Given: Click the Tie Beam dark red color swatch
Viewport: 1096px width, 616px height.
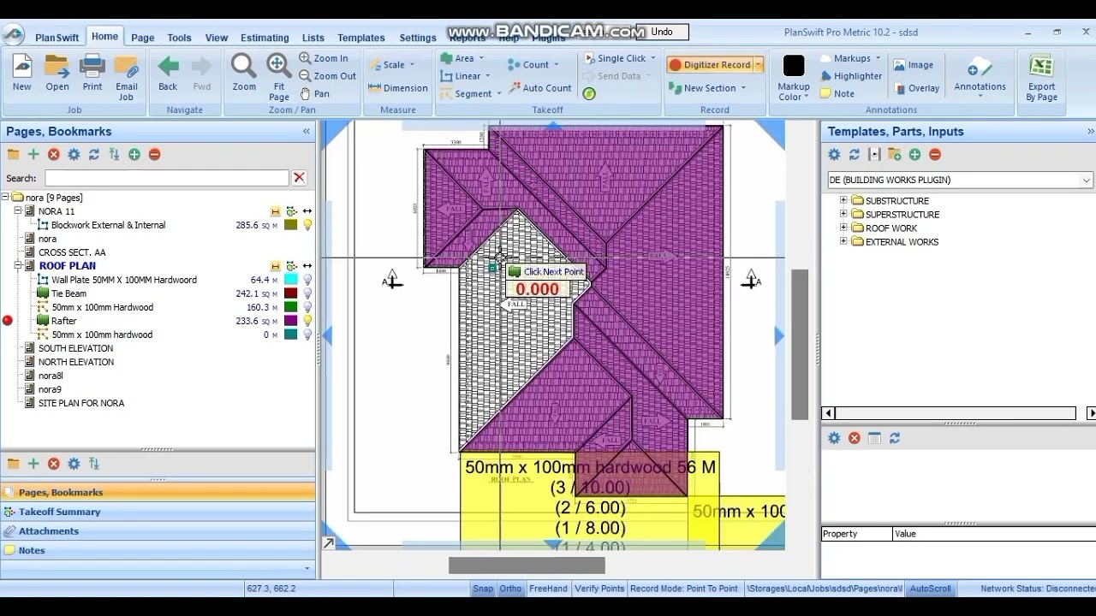Looking at the screenshot, I should [x=291, y=293].
